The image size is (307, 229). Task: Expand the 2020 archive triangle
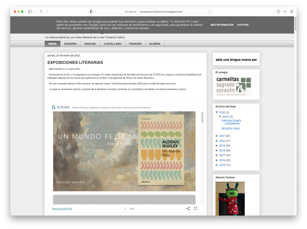[217, 141]
